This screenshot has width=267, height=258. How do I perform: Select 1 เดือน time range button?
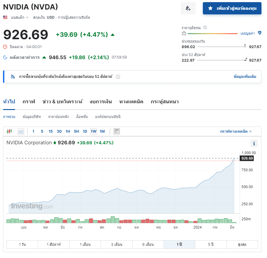pyautogui.click(x=85, y=245)
